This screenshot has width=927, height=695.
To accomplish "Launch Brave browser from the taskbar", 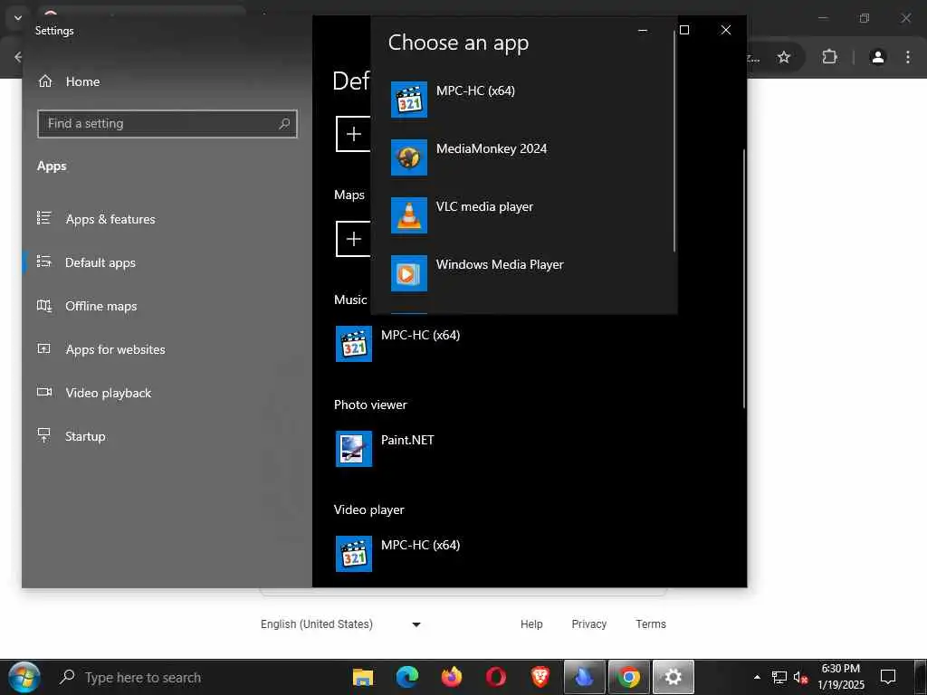I will coord(540,677).
